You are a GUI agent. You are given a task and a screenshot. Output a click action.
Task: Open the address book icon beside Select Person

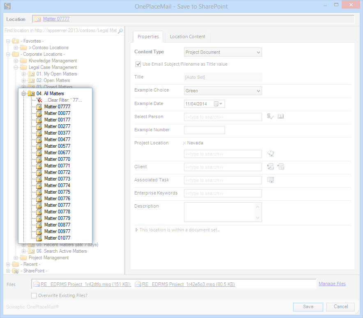click(280, 117)
